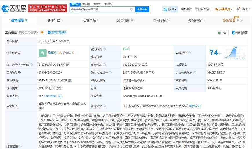
Task: Click the chart icon beside 2024年报
Action: point(60,96)
